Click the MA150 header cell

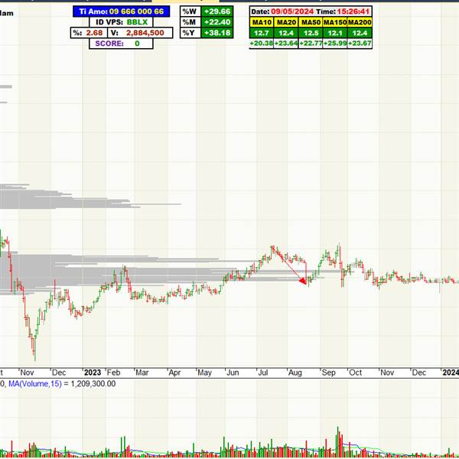[335, 22]
